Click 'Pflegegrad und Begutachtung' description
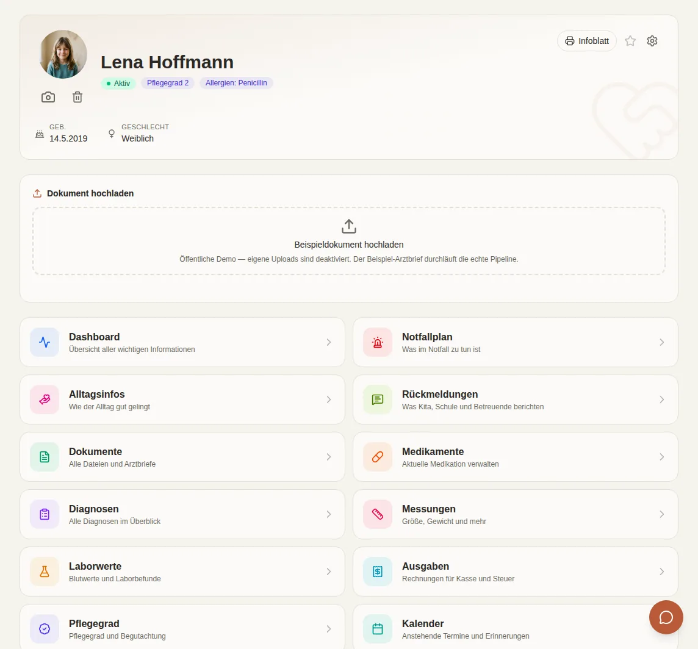This screenshot has height=649, width=698. coord(117,636)
